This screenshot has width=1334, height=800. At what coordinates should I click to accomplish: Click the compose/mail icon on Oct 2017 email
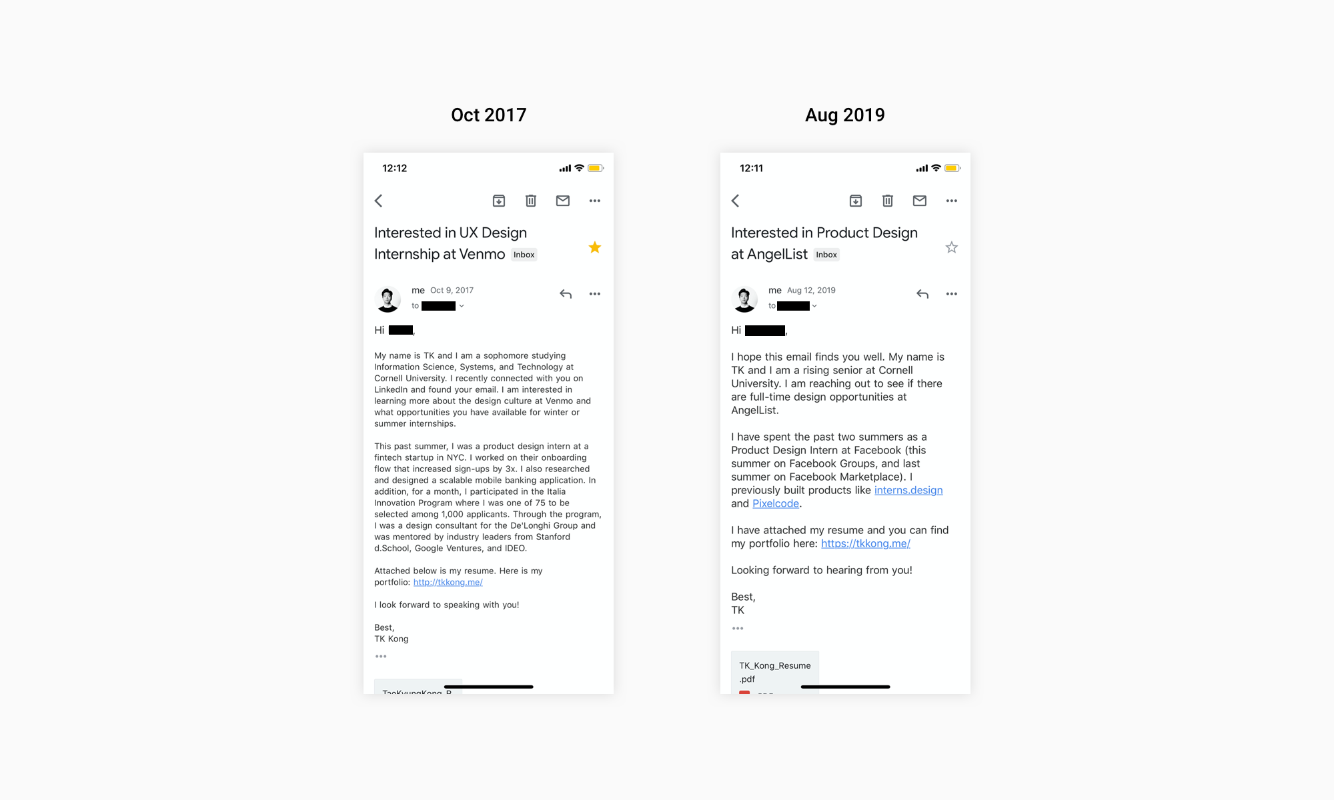coord(563,200)
